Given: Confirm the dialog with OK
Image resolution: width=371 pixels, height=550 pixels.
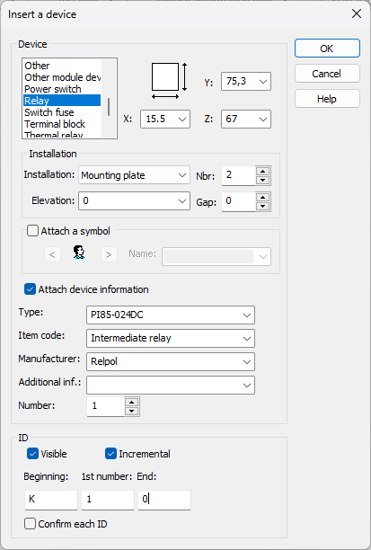Looking at the screenshot, I should [x=327, y=48].
